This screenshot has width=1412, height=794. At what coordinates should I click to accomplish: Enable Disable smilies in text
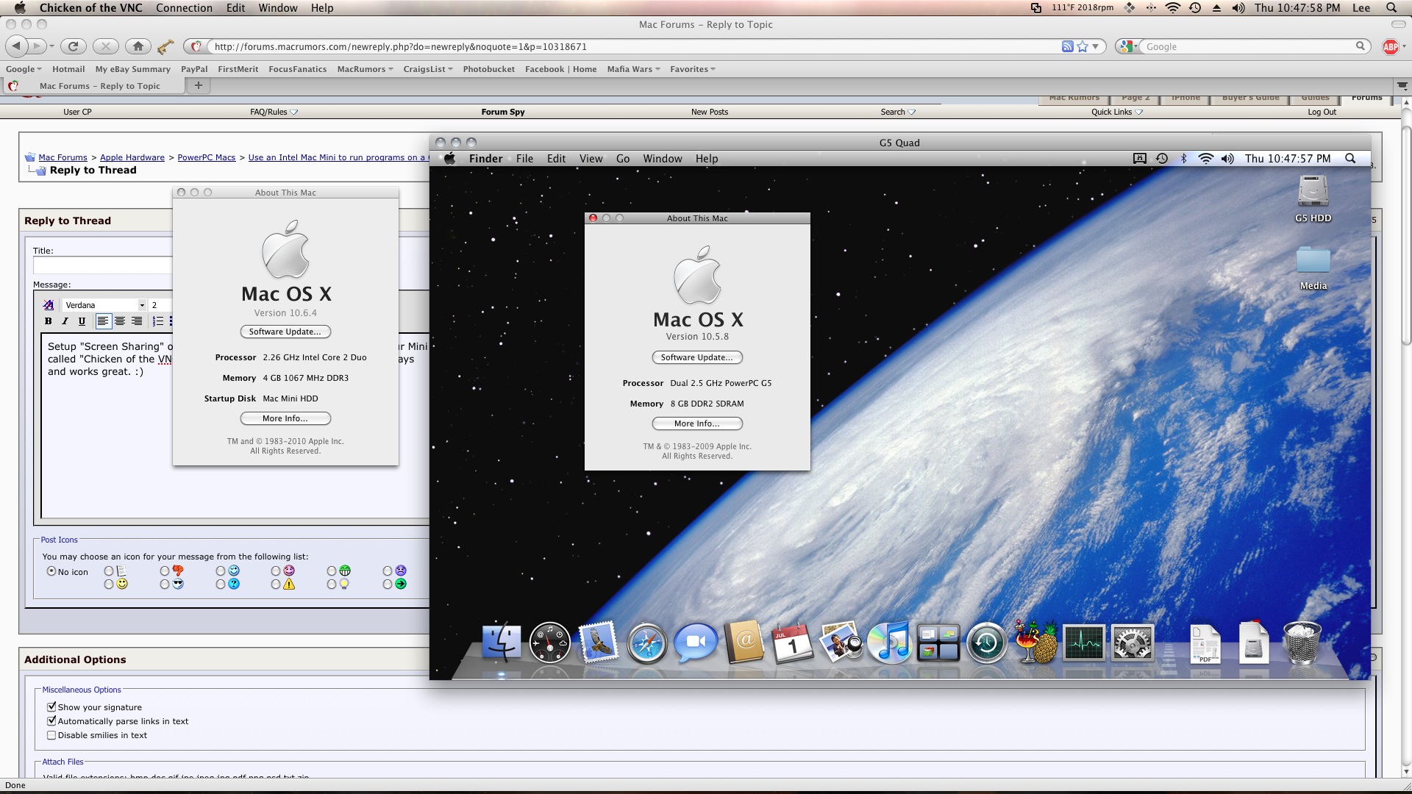[x=51, y=734]
